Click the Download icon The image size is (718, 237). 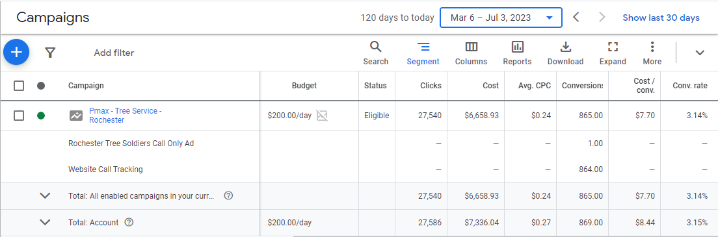pos(566,53)
